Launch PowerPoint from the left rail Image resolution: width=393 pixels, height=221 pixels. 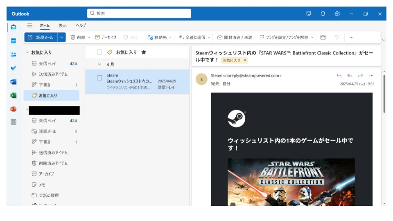tap(14, 109)
